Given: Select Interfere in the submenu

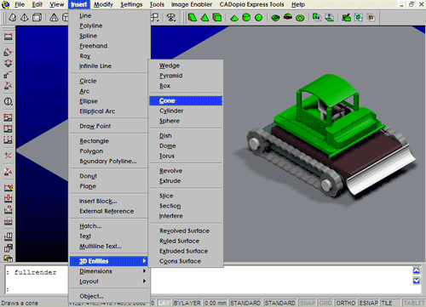Looking at the screenshot, I should click(x=186, y=216).
